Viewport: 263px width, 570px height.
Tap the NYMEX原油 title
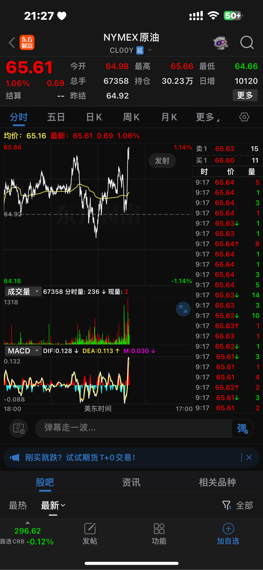131,37
